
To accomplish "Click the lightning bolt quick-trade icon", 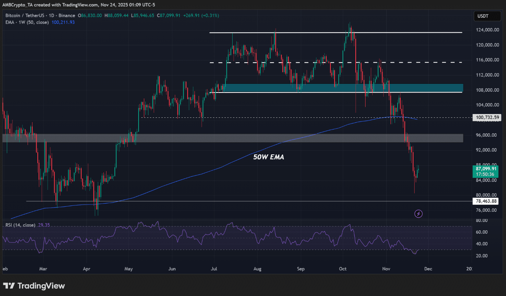I will (x=418, y=214).
